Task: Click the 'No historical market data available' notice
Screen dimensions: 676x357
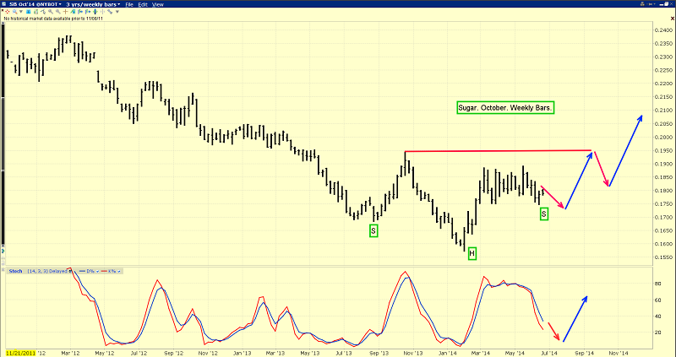Action: 53,19
